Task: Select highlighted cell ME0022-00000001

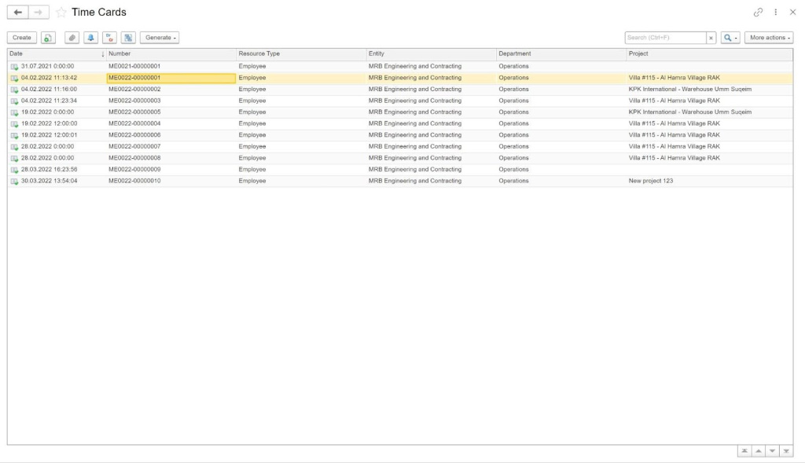Action: 171,78
